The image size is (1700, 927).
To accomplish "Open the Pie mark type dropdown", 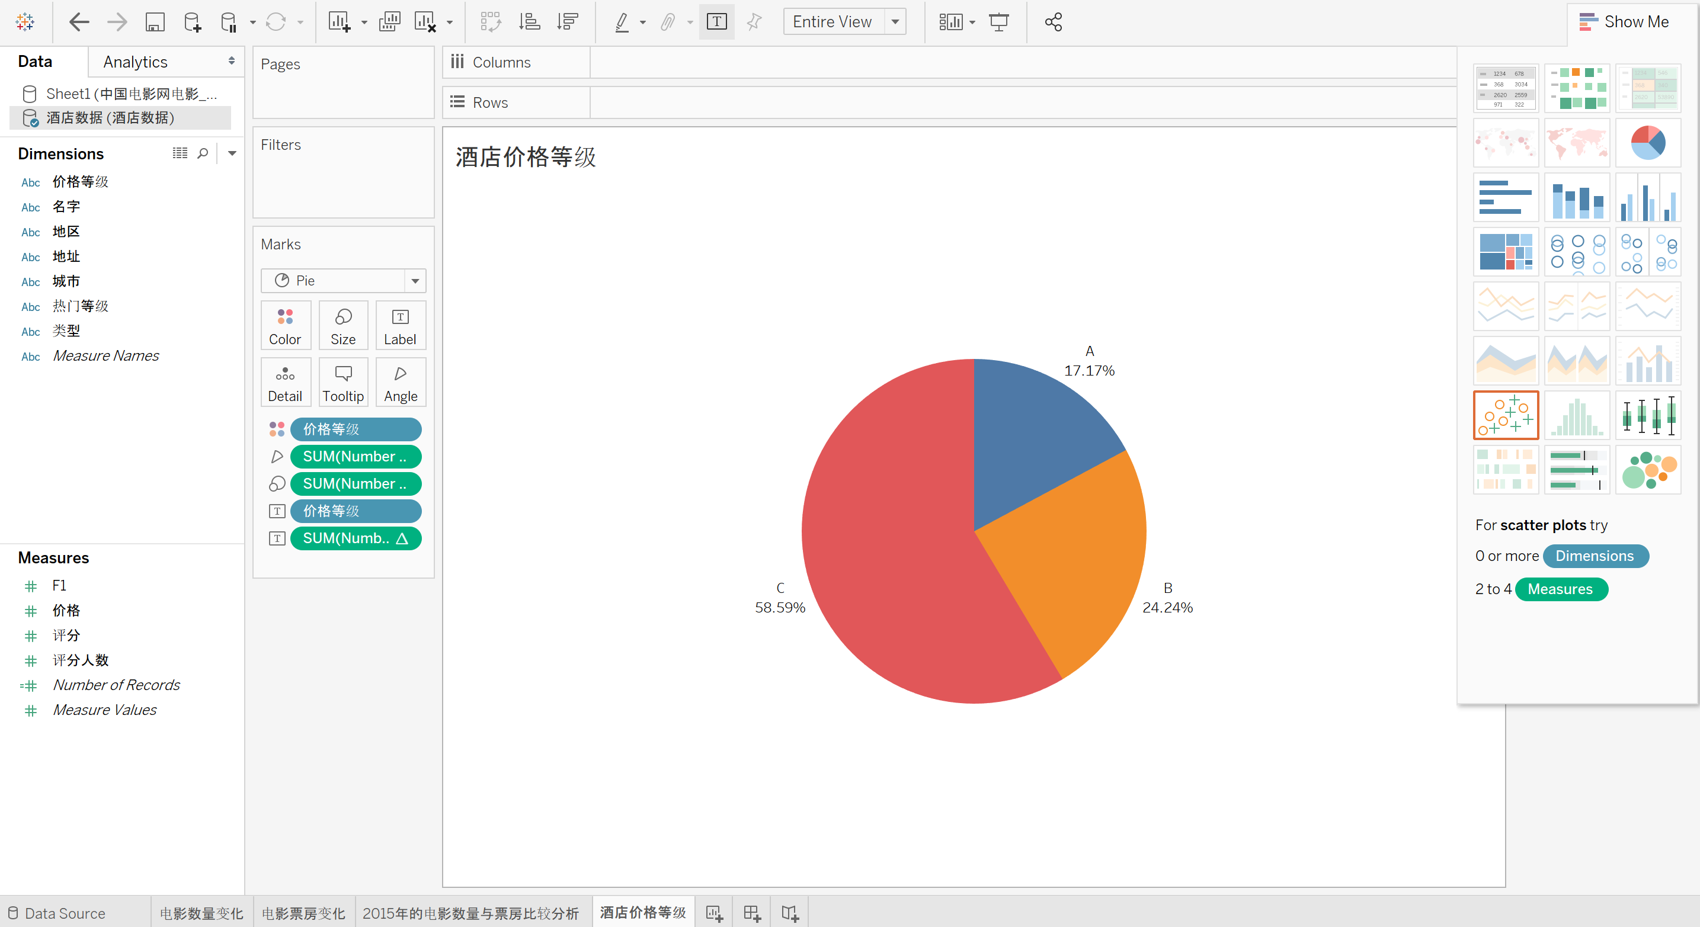I will pyautogui.click(x=415, y=281).
